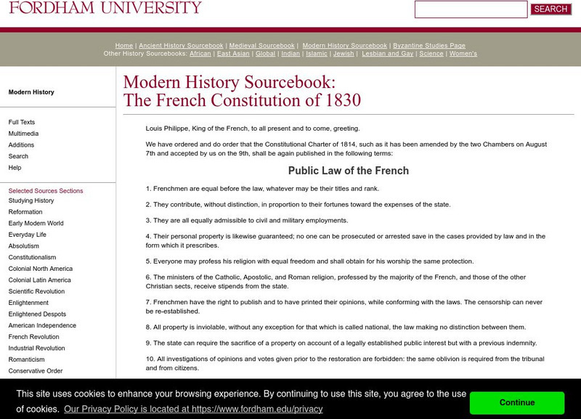Open American Independence section
This screenshot has height=419, width=581.
42,325
